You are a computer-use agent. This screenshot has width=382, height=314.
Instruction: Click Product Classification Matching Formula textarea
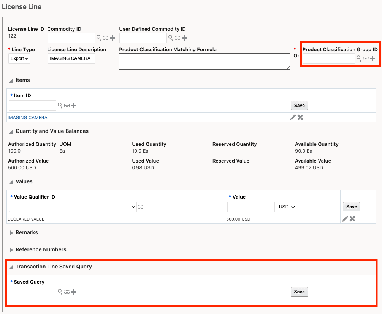[204, 62]
